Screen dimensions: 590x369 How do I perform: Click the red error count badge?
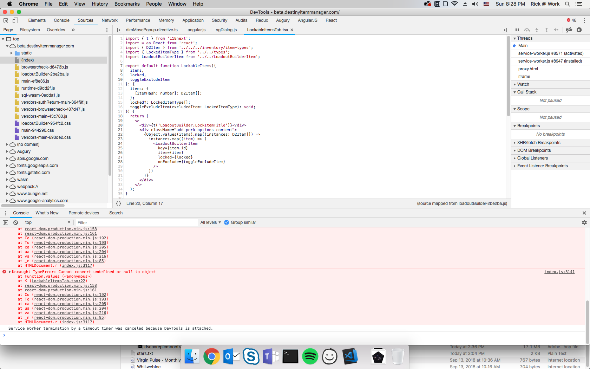571,20
